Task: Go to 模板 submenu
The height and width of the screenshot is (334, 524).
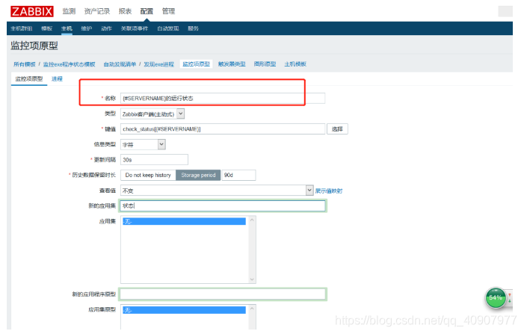Action: pos(47,28)
